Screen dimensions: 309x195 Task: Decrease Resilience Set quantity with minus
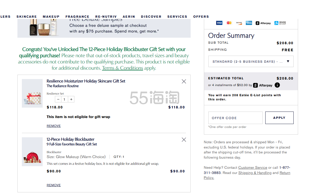58,99
